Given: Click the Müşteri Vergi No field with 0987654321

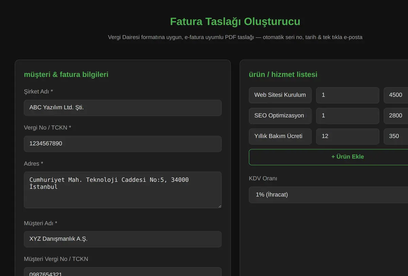Looking at the screenshot, I should (123, 272).
